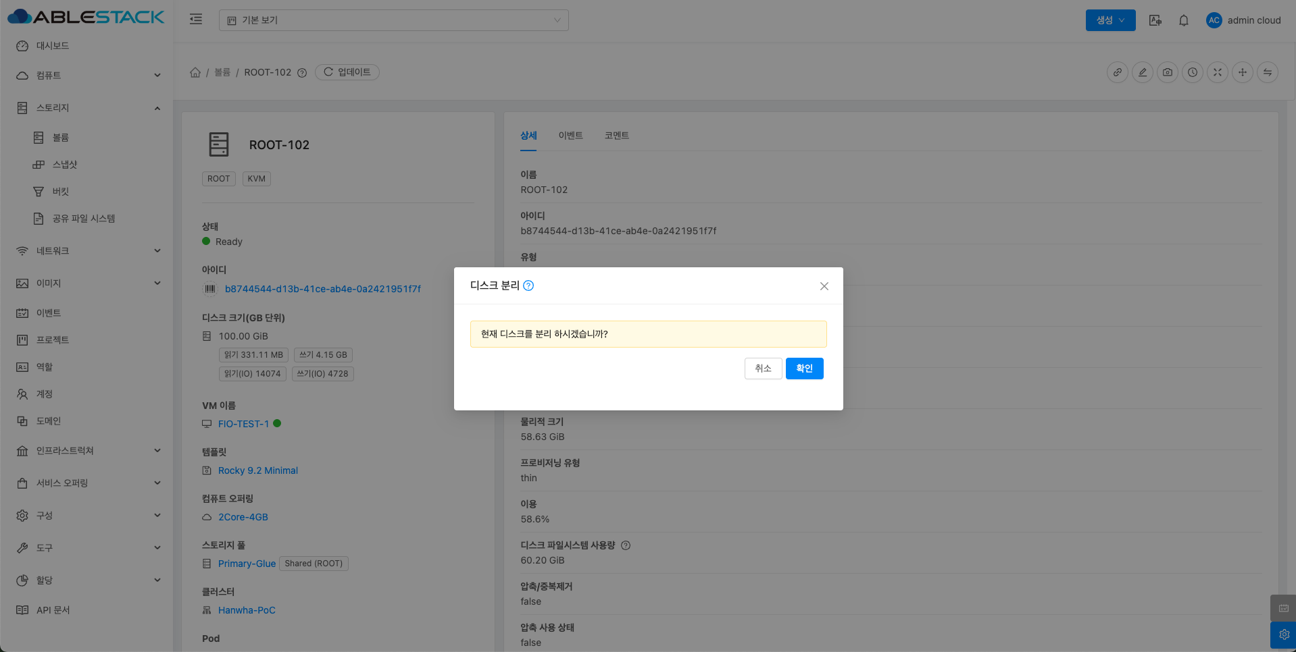Switch to the 코멘트 tab
Screen dimensions: 1296x652
pos(616,136)
